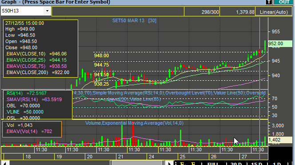Click the OUT button
Viewport: 295px width, 165px height.
[284, 2]
